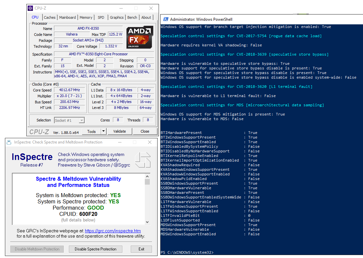
Task: Click the Performance: GOOD status line
Action: (78, 208)
